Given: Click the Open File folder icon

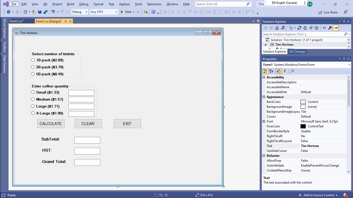Looking at the screenshot, I should pos(34,12).
